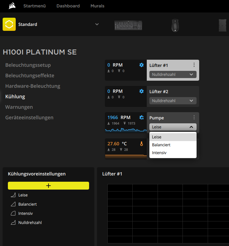Open the three-dot menu for Lüfter #1

tap(194, 65)
